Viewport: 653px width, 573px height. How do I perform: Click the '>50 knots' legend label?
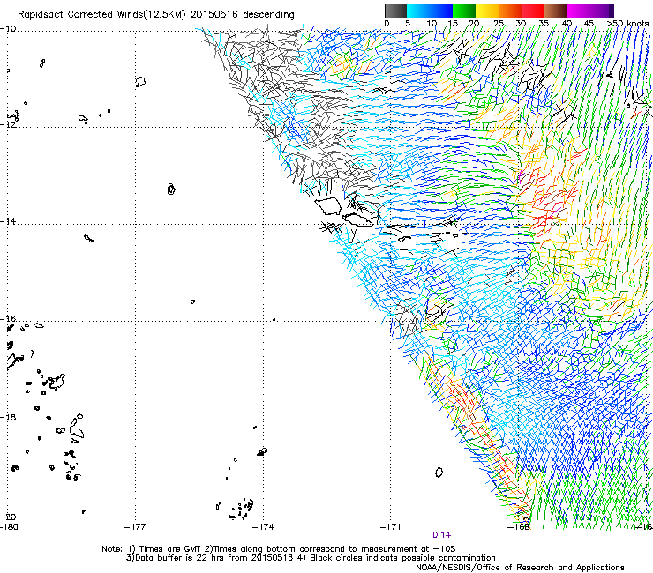(x=627, y=24)
